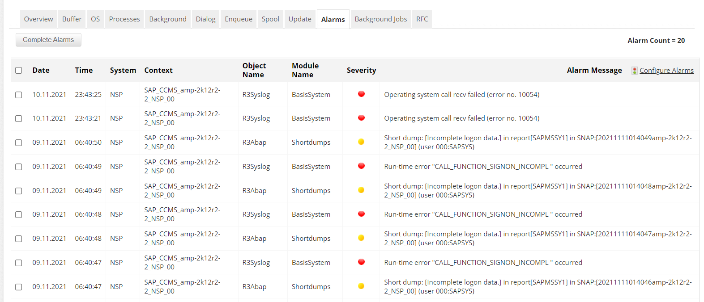Switch to the Overview tab
Image resolution: width=704 pixels, height=302 pixels.
click(38, 19)
